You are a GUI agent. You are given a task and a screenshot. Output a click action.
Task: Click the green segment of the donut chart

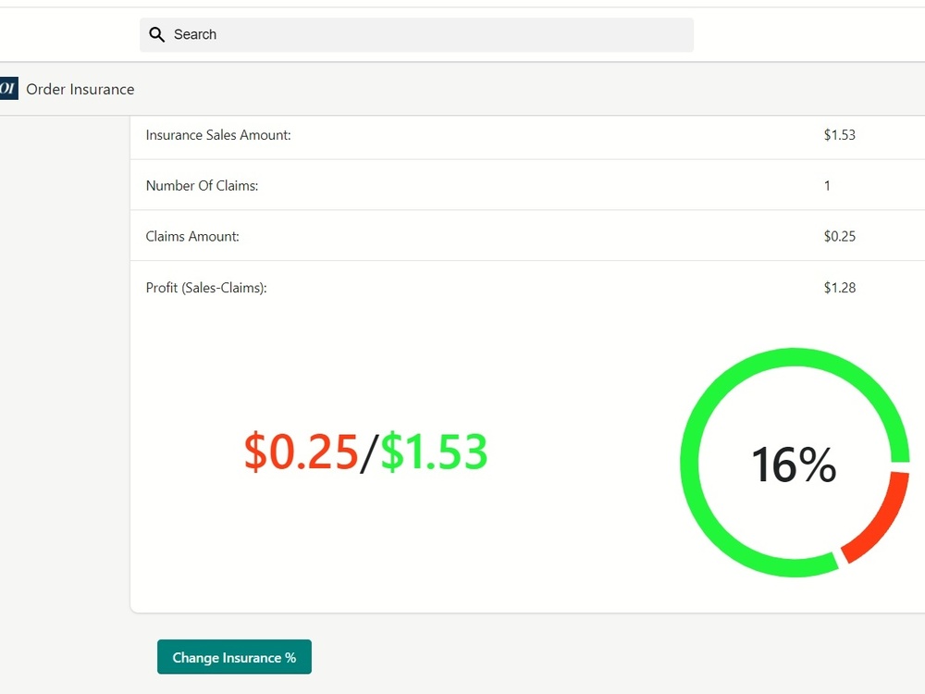pos(689,462)
